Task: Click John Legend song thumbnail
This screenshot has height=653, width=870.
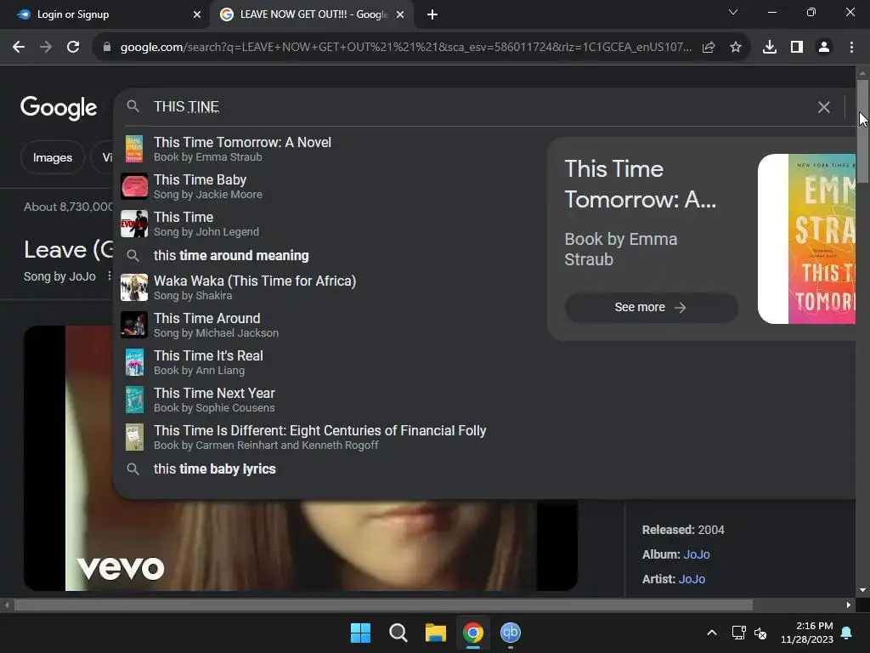Action: pos(134,224)
